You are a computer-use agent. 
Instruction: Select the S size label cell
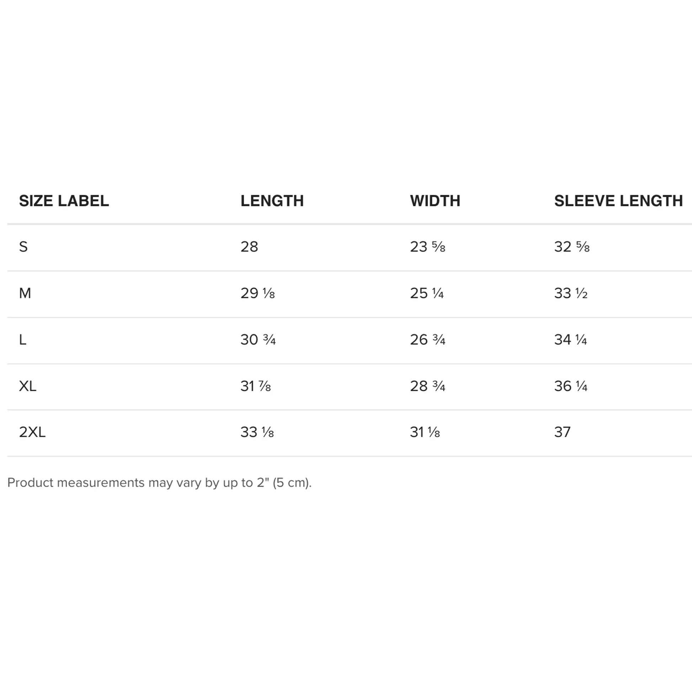tap(23, 247)
